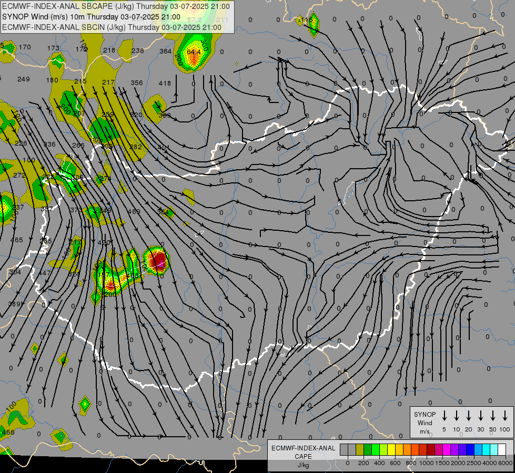Click the wind arrow above 100 m/s
The height and width of the screenshot is (473, 515).
[505, 415]
